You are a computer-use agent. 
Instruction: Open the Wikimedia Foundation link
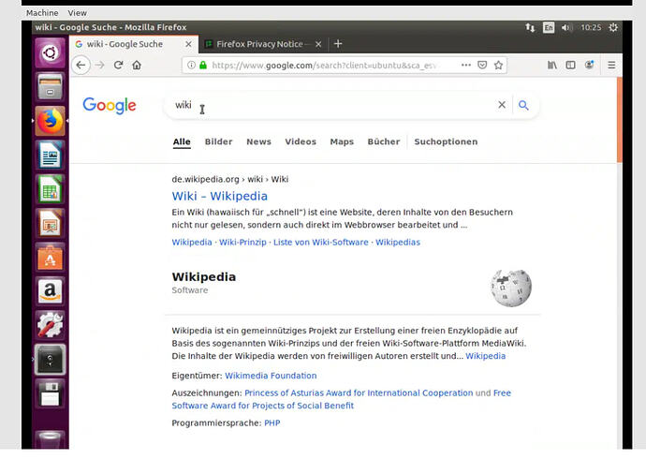[271, 376]
